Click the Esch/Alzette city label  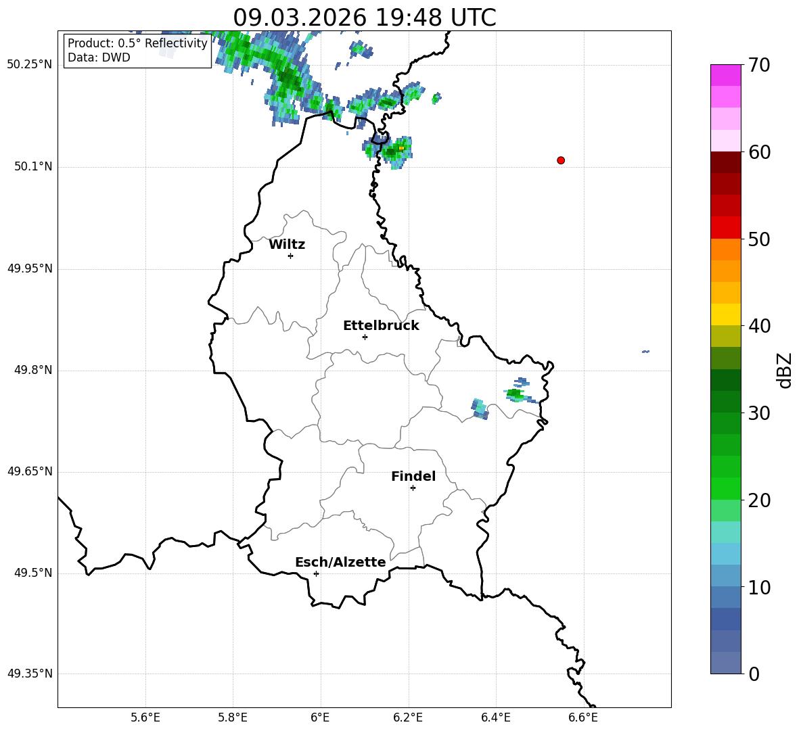(x=341, y=563)
